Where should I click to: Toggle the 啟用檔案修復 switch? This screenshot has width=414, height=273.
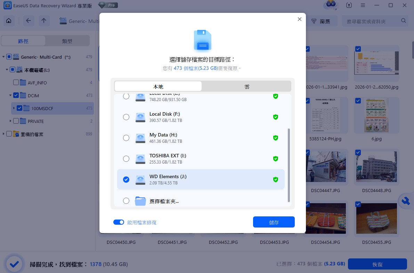[x=119, y=222]
